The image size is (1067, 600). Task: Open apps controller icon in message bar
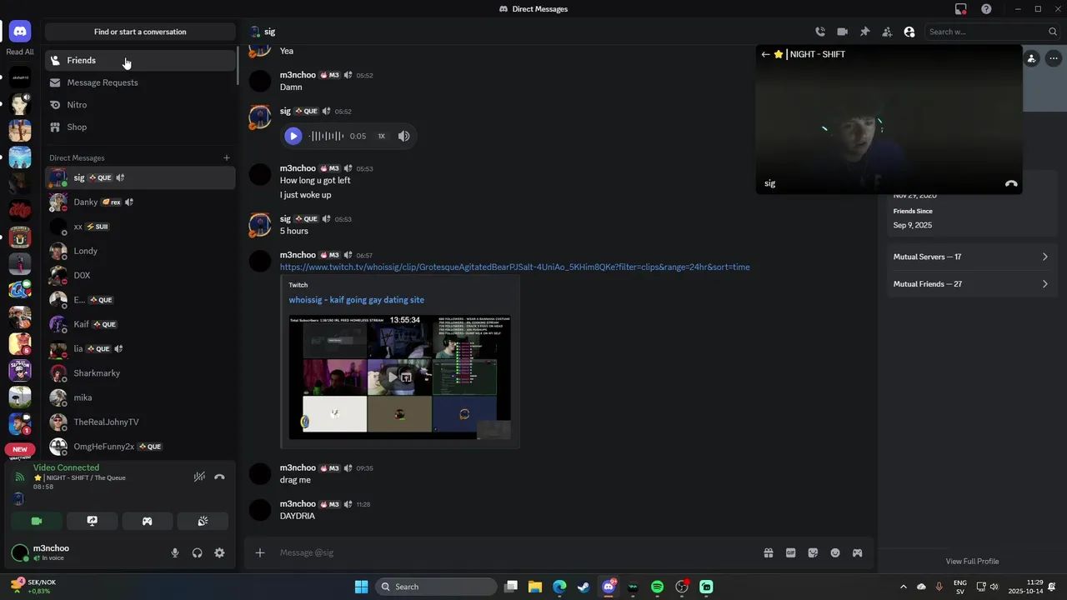(x=857, y=552)
